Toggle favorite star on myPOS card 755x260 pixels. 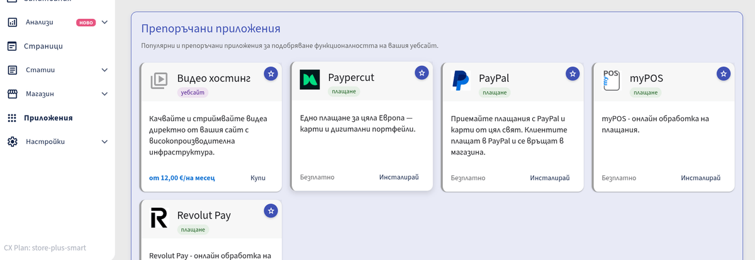point(724,73)
